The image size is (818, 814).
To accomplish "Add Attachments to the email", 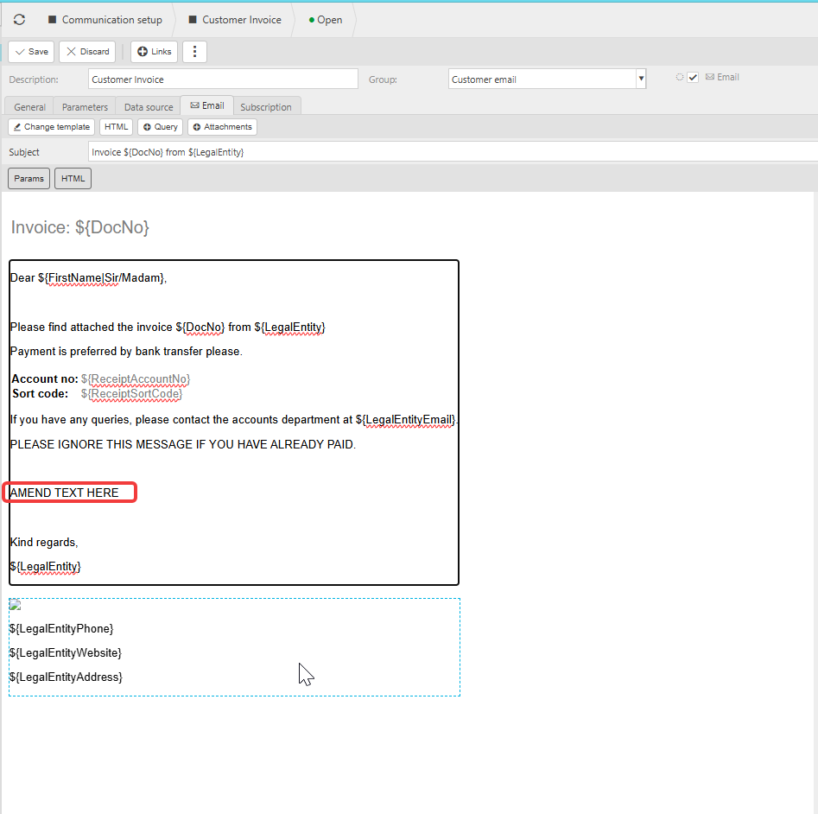I will coord(222,127).
